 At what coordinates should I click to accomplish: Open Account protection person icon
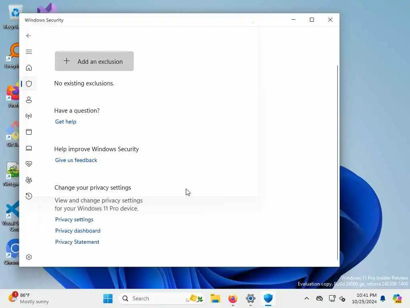(x=29, y=100)
